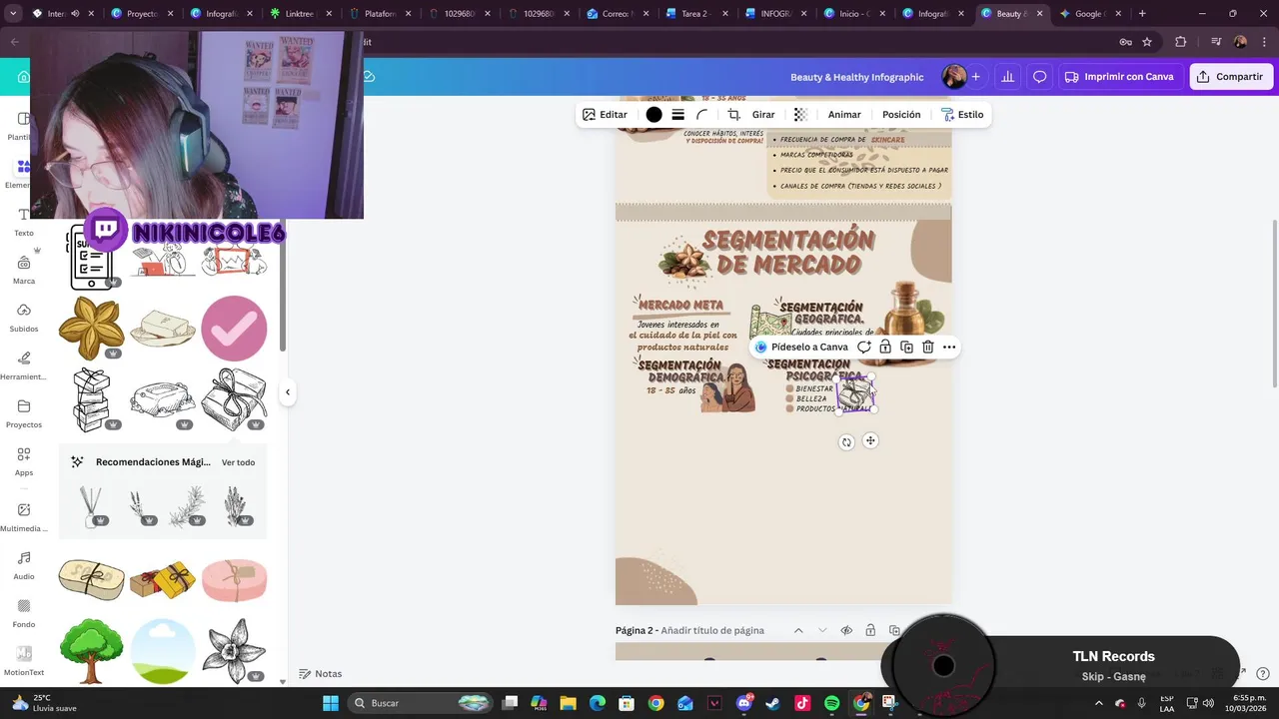Click Pídeselo a Canva assistant
The image size is (1279, 719).
(x=801, y=348)
